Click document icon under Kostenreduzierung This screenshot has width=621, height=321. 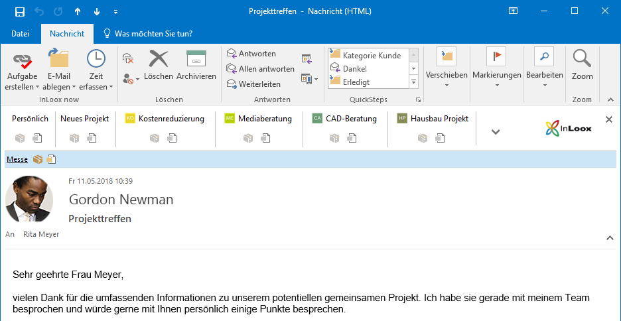click(172, 138)
